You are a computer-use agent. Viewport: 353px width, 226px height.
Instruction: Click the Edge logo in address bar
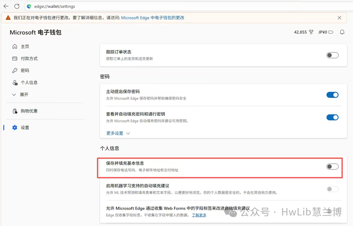pyautogui.click(x=29, y=7)
